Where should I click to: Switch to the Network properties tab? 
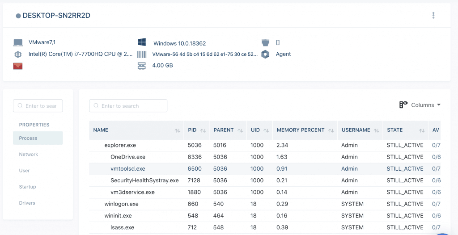pyautogui.click(x=29, y=154)
